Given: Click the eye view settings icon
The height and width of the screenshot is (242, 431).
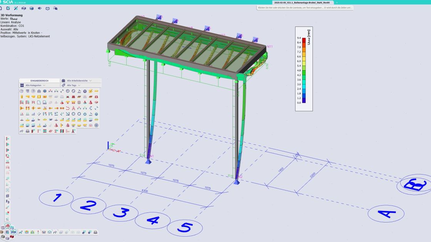Looking at the screenshot, I should [40, 8].
